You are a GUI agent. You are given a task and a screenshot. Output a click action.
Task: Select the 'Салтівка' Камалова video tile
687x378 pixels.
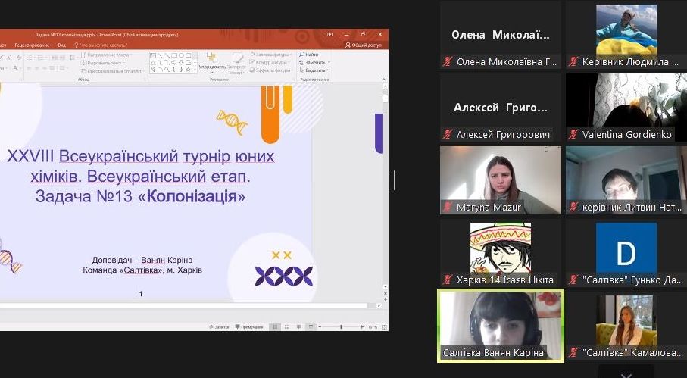pyautogui.click(x=626, y=326)
